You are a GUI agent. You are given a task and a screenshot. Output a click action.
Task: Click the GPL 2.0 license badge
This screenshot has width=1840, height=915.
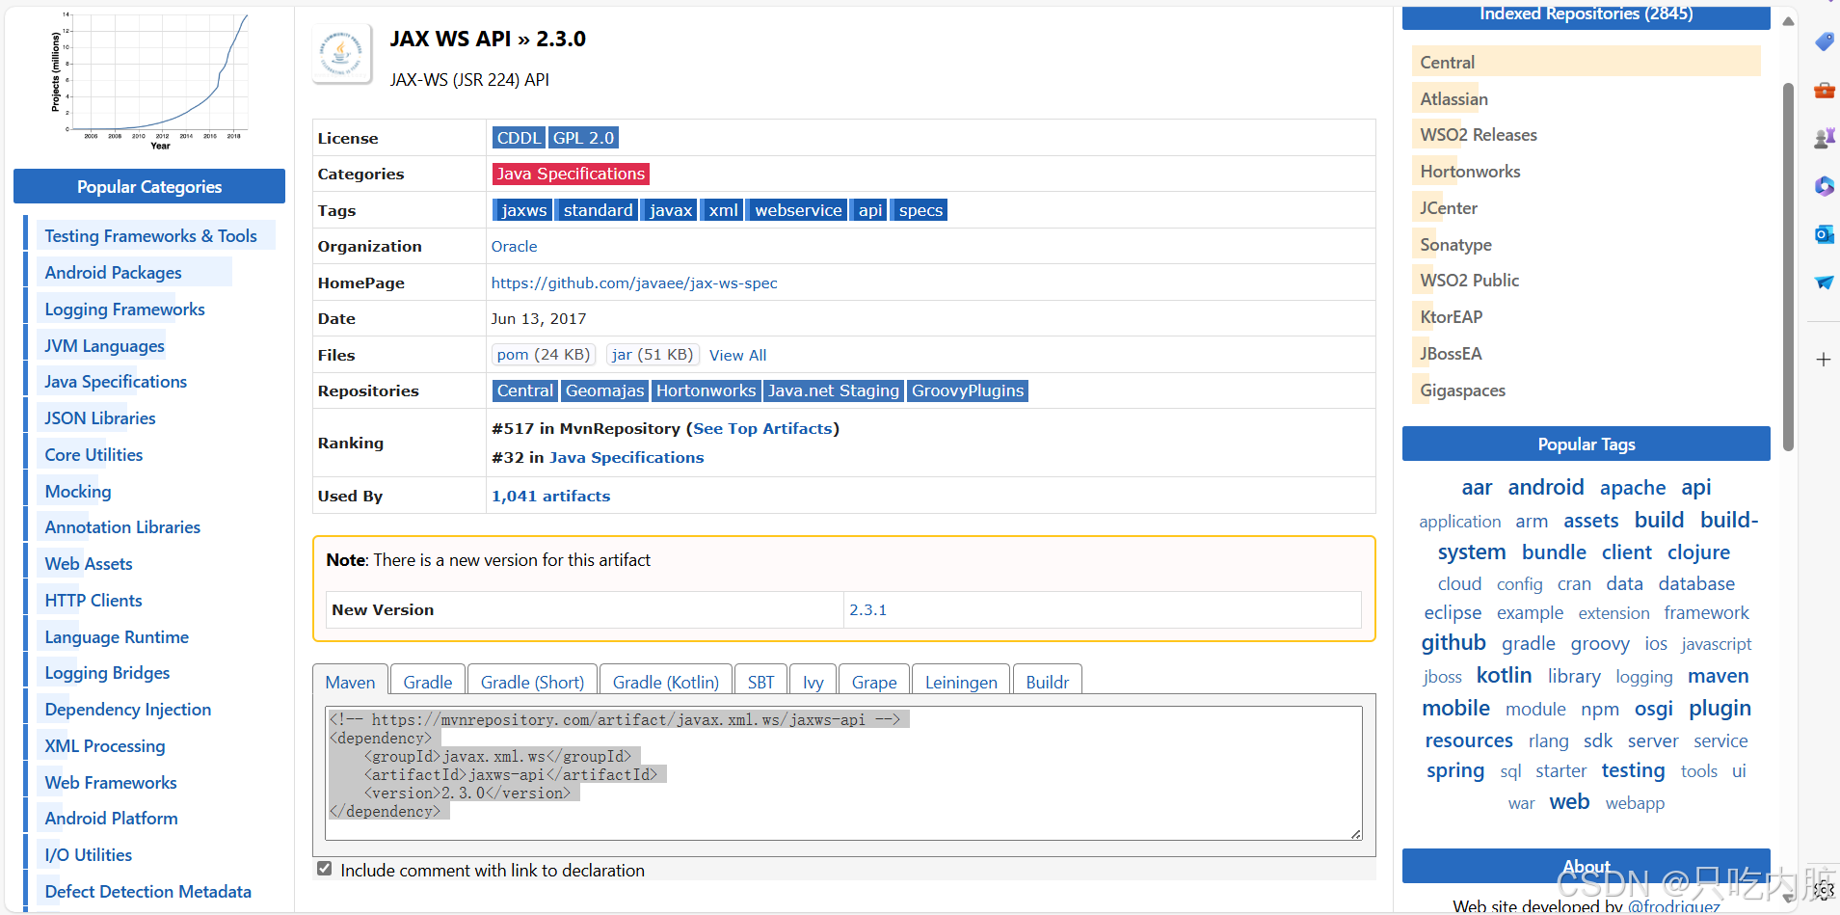point(583,138)
